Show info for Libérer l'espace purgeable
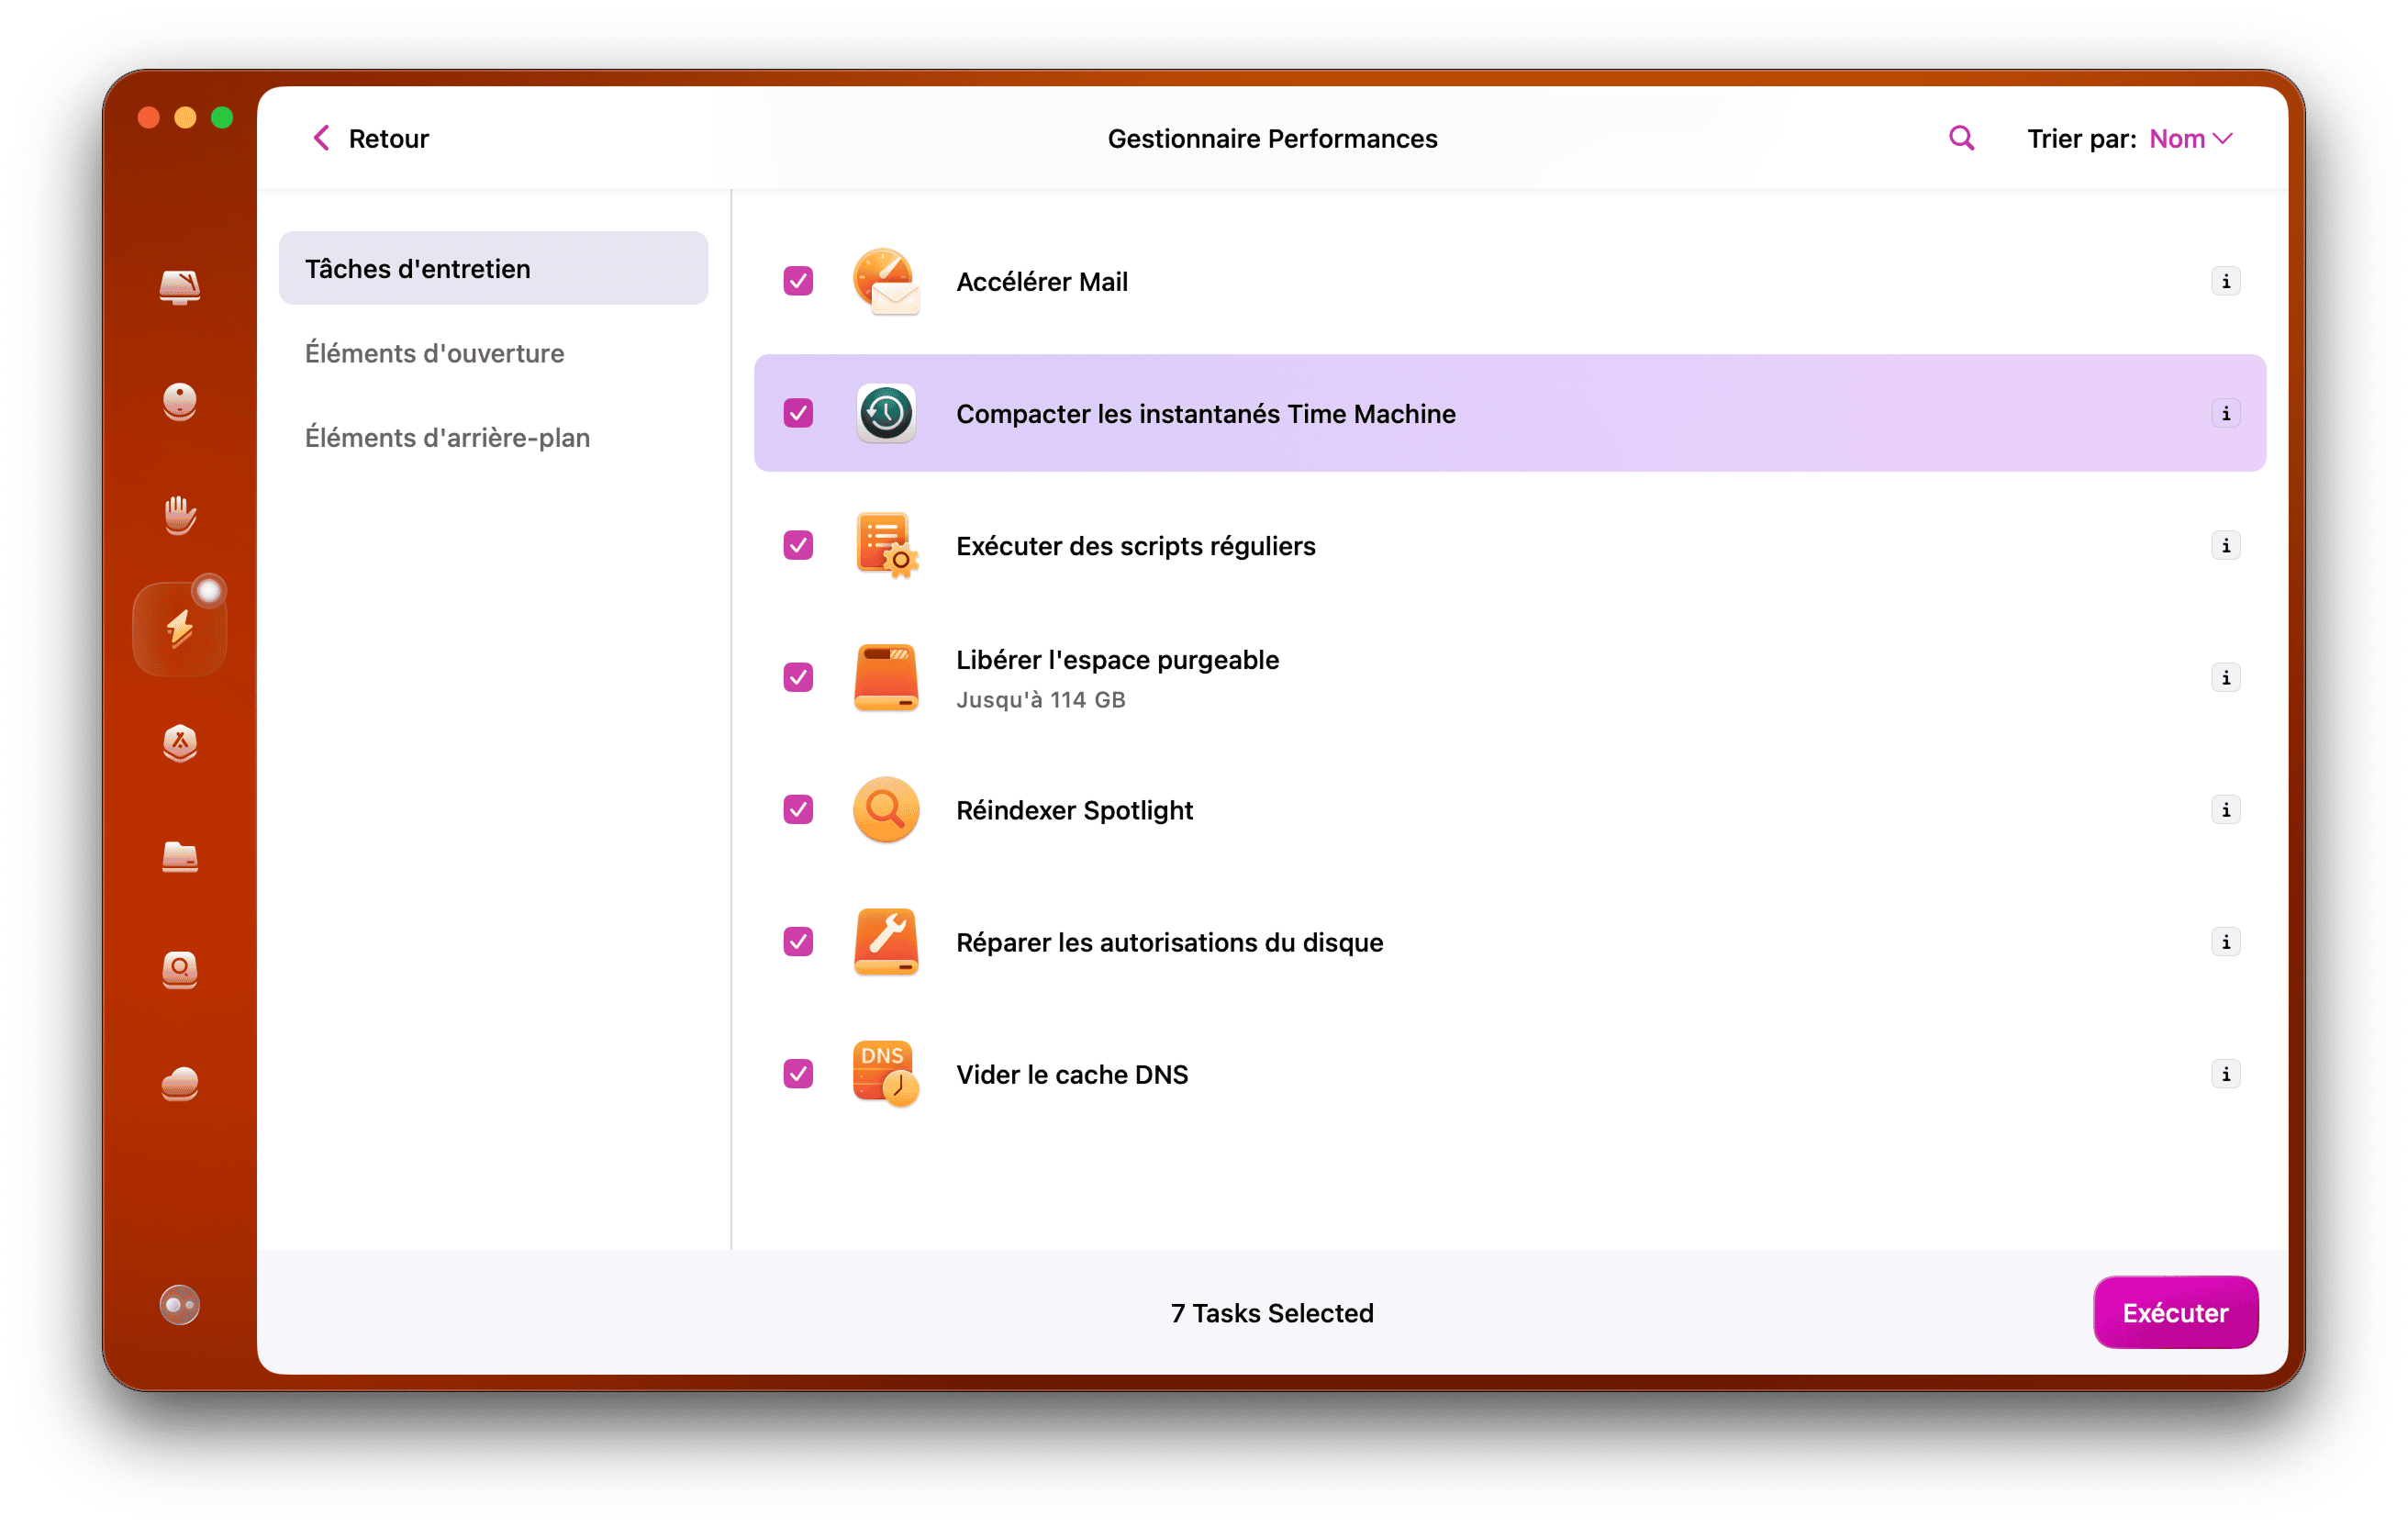This screenshot has height=1527, width=2408. (x=2226, y=677)
